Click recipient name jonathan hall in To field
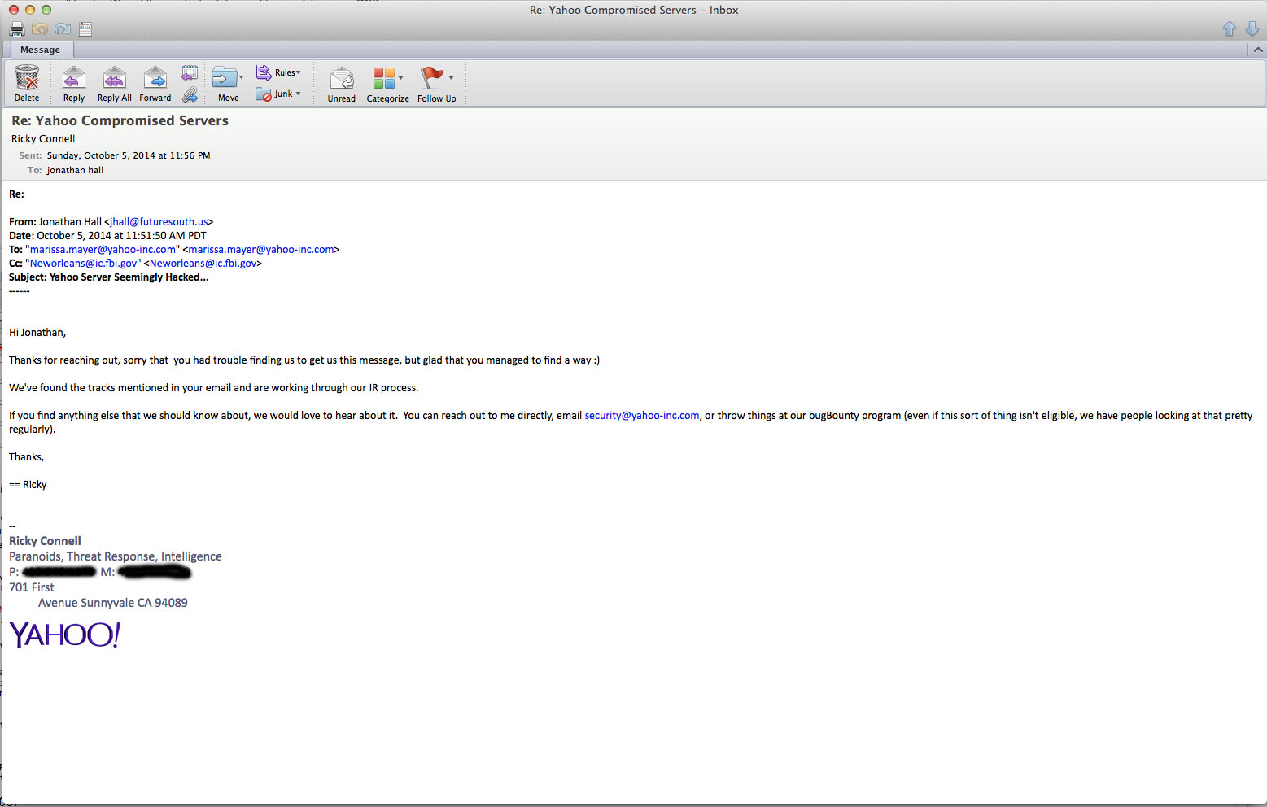The width and height of the screenshot is (1267, 807). click(75, 170)
